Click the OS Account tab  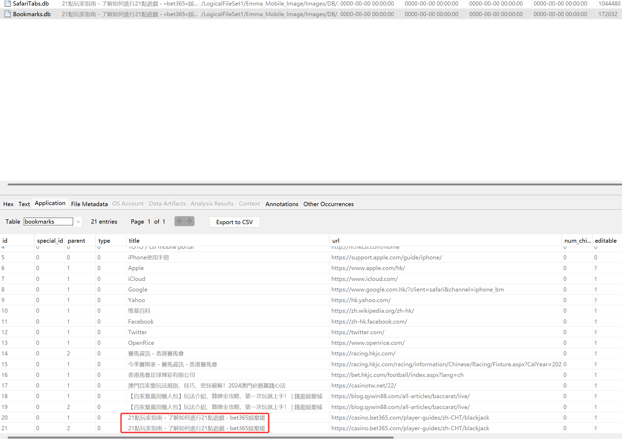tap(128, 204)
